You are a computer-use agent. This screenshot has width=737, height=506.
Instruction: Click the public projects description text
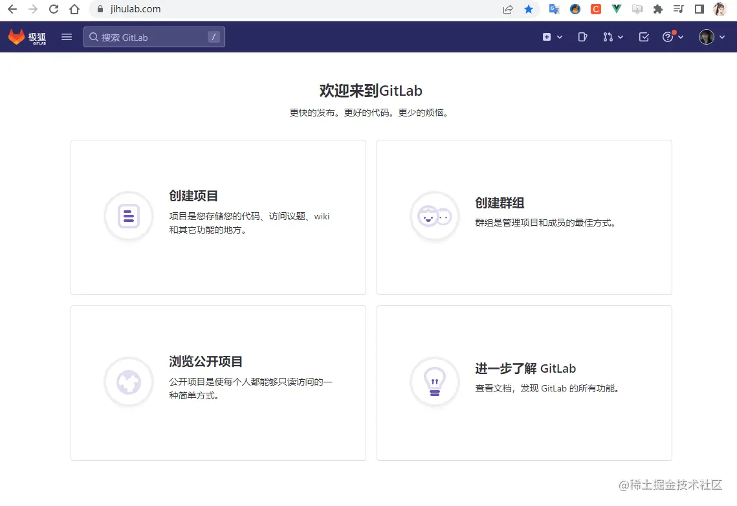pyautogui.click(x=250, y=388)
